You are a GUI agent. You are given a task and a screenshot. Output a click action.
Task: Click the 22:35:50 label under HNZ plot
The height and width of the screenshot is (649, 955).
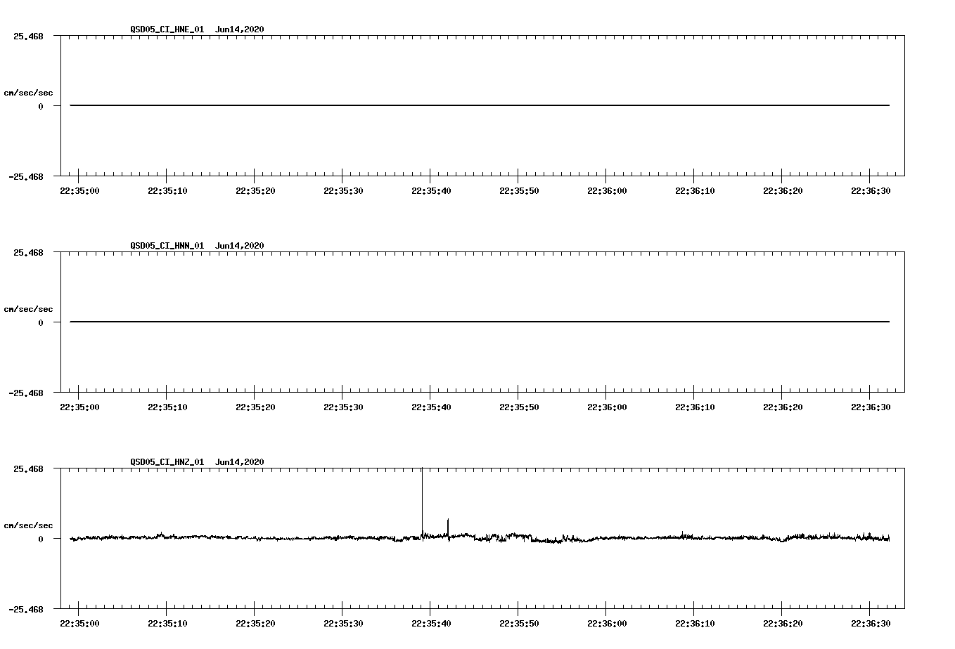click(519, 623)
